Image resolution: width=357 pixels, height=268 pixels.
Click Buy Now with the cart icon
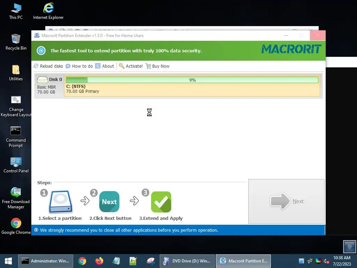tap(158, 66)
